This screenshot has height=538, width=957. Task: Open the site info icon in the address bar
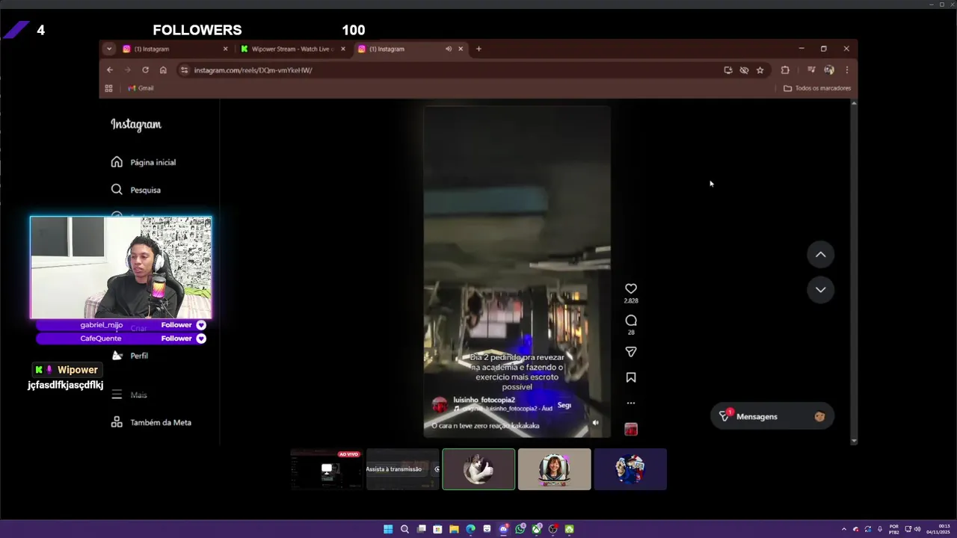tap(184, 69)
